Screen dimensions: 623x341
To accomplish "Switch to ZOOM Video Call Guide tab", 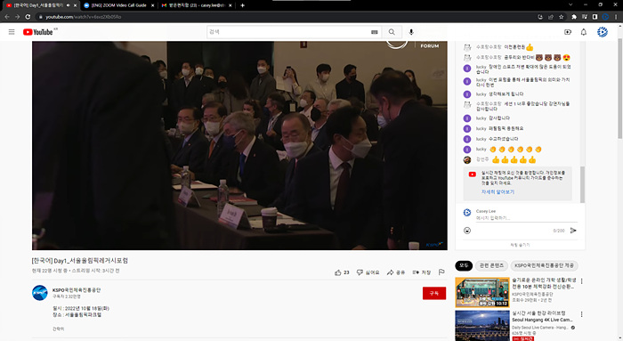I will [x=118, y=5].
